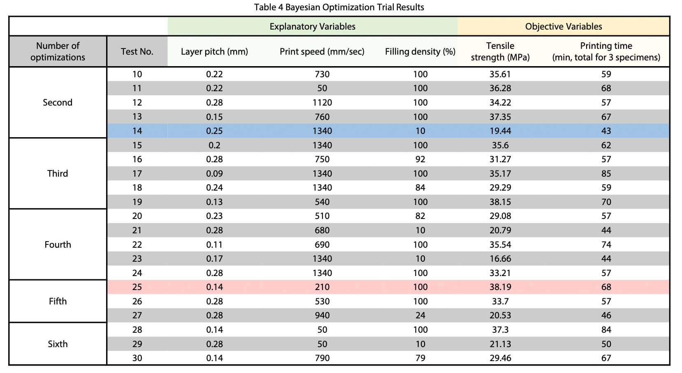Click the "Tensile strength (MPa)" column header
Image resolution: width=682 pixels, height=373 pixels.
(x=500, y=51)
